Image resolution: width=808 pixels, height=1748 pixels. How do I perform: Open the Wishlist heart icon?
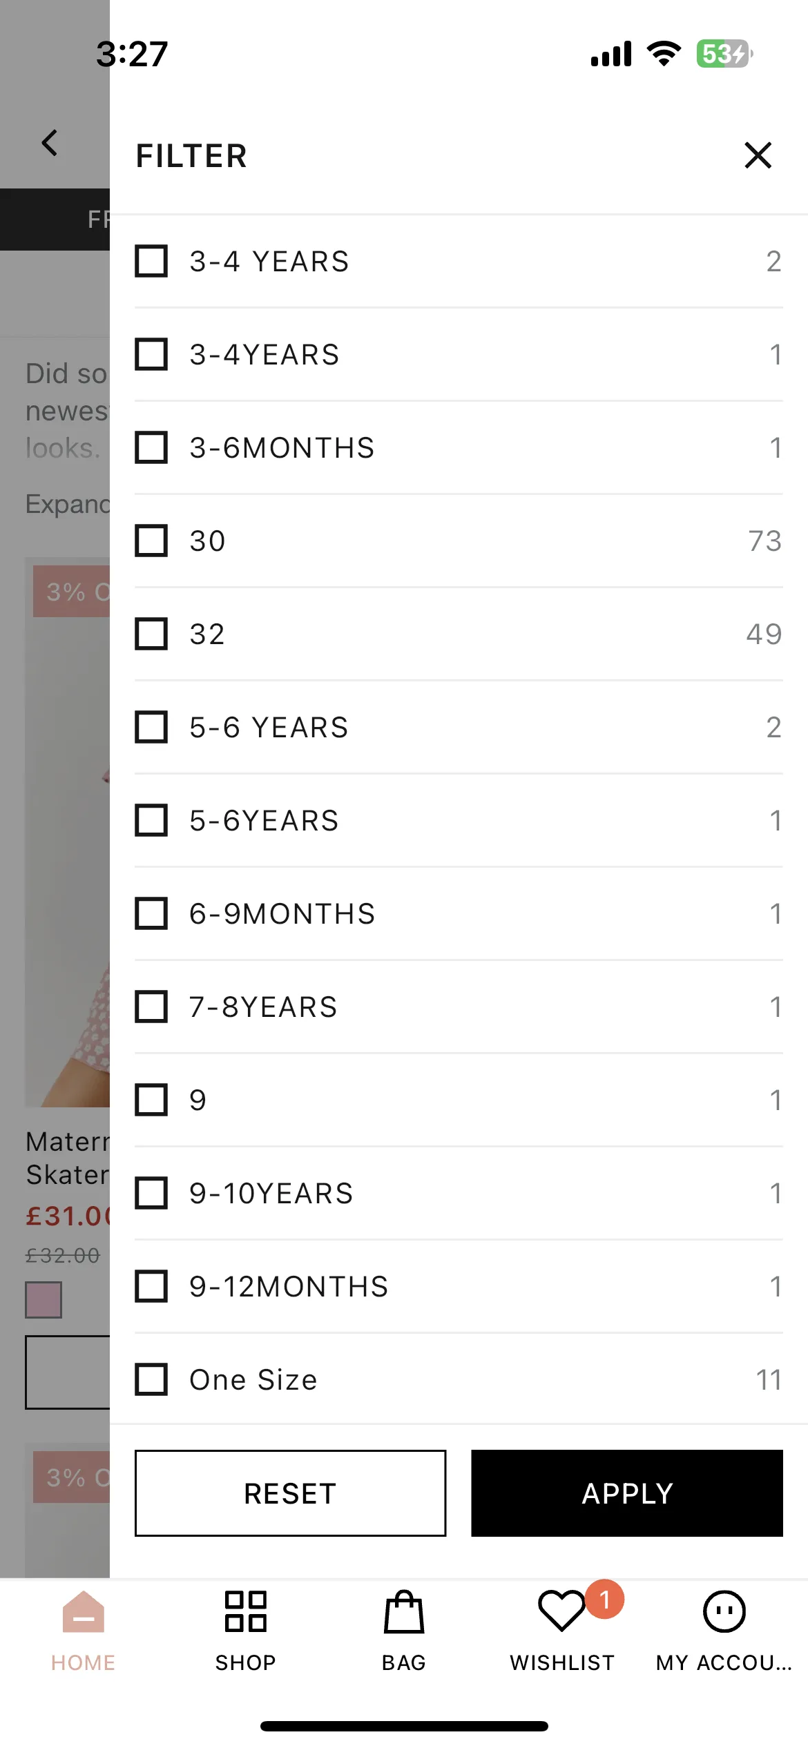tap(561, 1611)
